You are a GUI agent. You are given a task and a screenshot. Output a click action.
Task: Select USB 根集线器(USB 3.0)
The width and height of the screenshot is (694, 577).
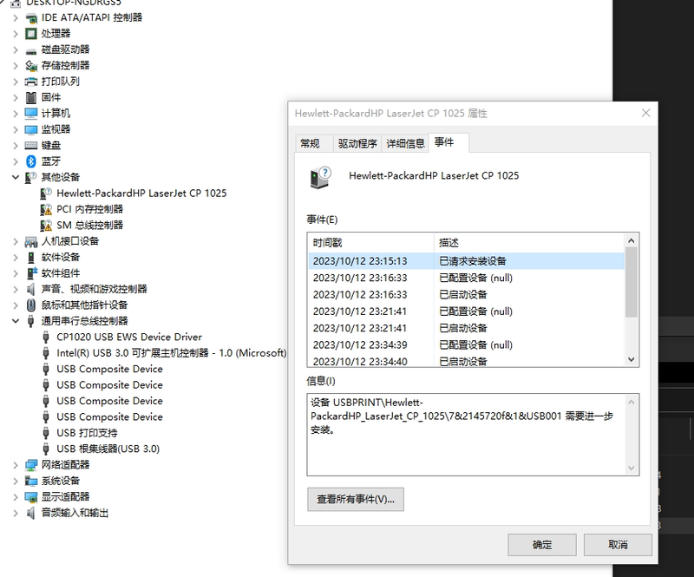point(108,449)
